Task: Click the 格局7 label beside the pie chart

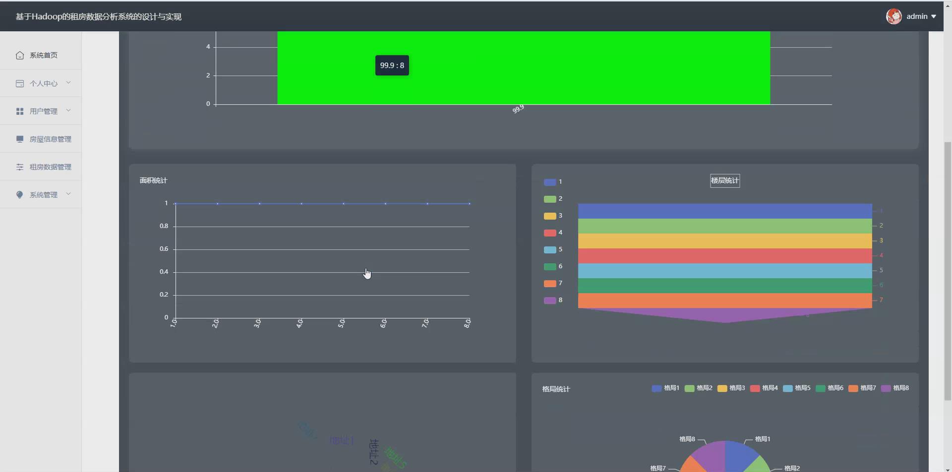Action: (658, 469)
